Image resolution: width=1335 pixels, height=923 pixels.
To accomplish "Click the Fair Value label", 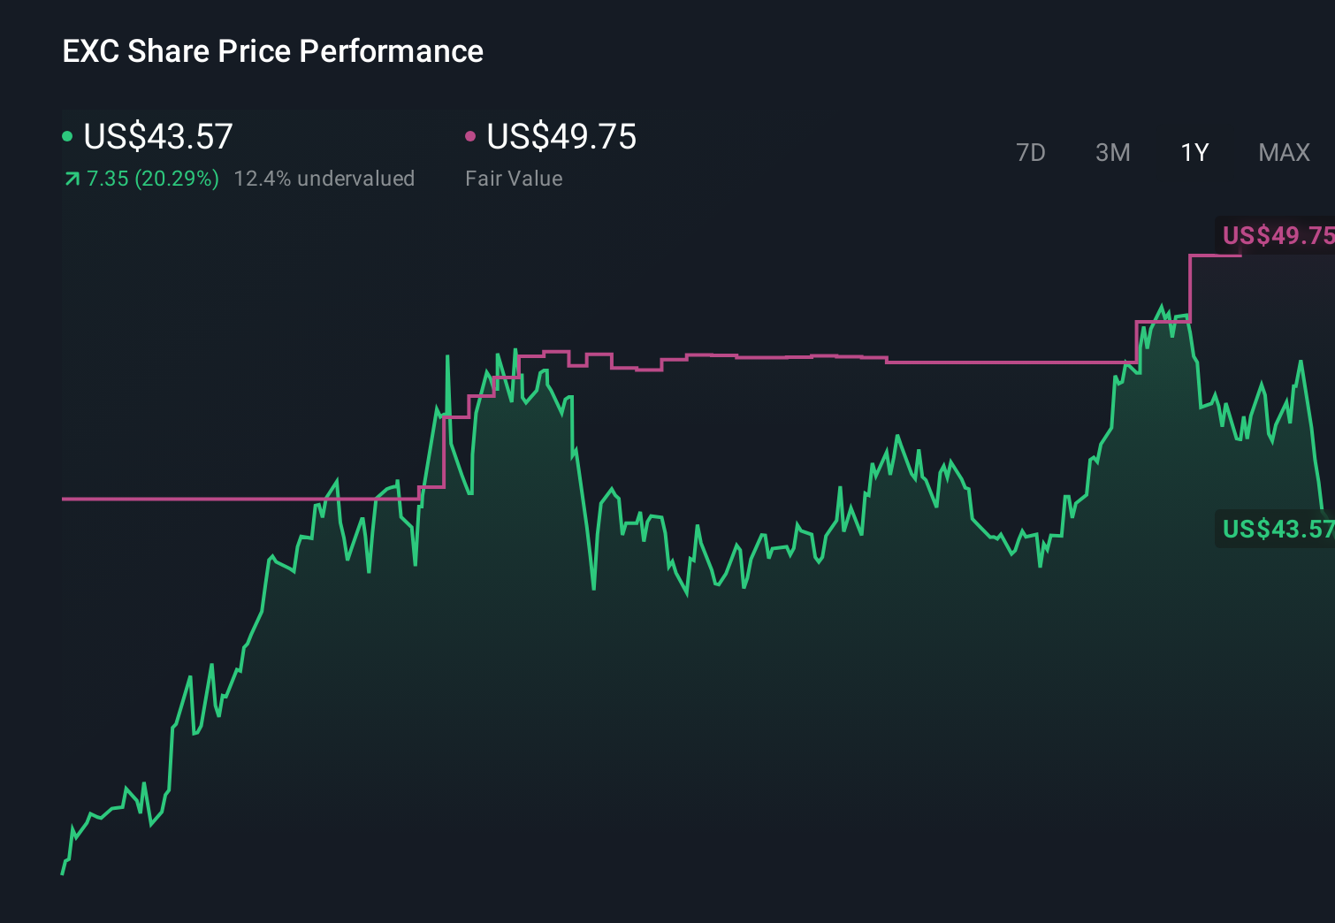I will tap(514, 178).
